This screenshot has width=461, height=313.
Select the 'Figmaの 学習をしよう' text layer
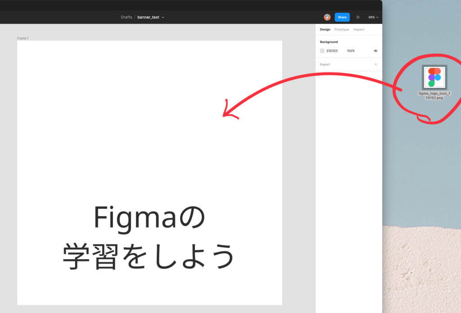(149, 237)
